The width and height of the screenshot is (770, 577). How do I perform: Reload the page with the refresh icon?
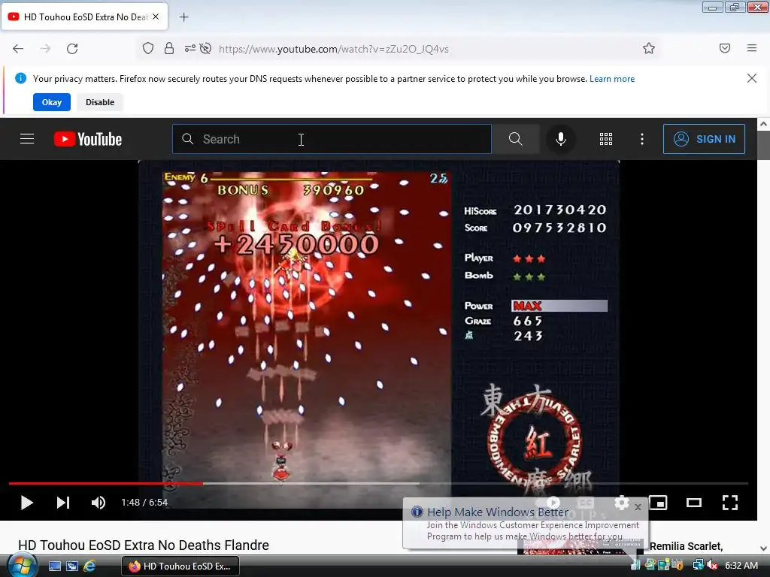point(72,49)
